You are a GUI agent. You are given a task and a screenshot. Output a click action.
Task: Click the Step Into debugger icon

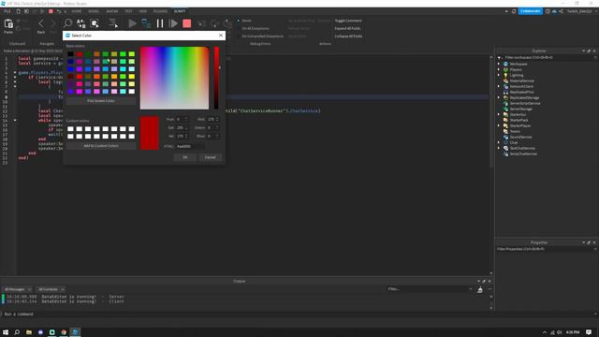tap(202, 23)
